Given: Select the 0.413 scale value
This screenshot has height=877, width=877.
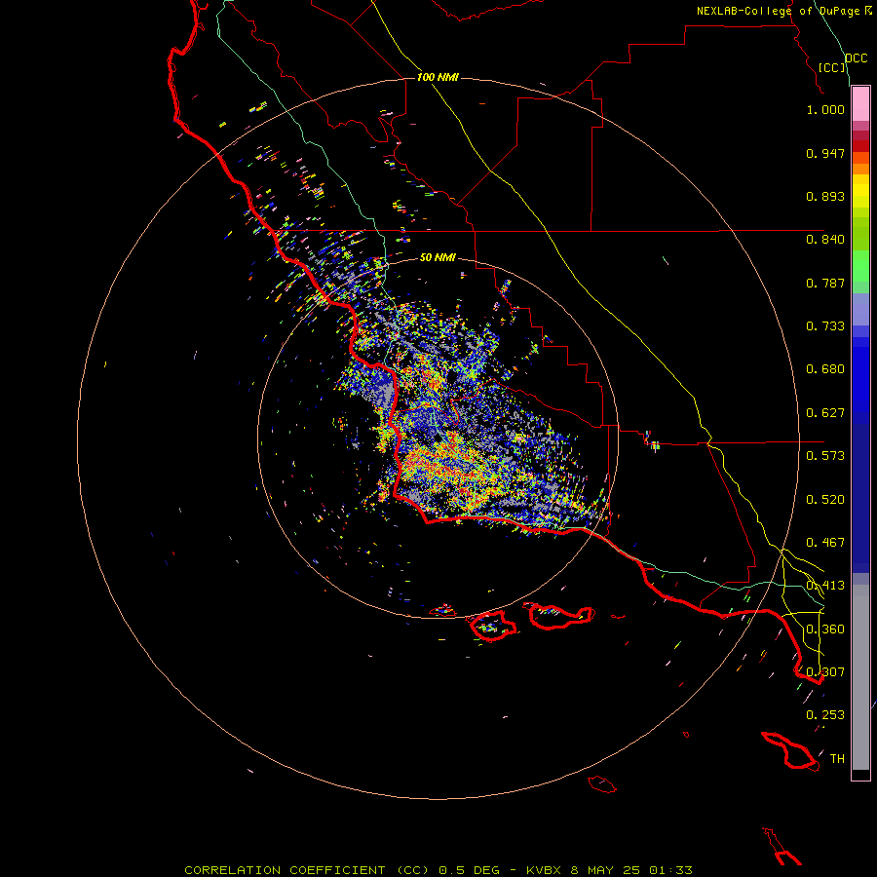Looking at the screenshot, I should 825,586.
